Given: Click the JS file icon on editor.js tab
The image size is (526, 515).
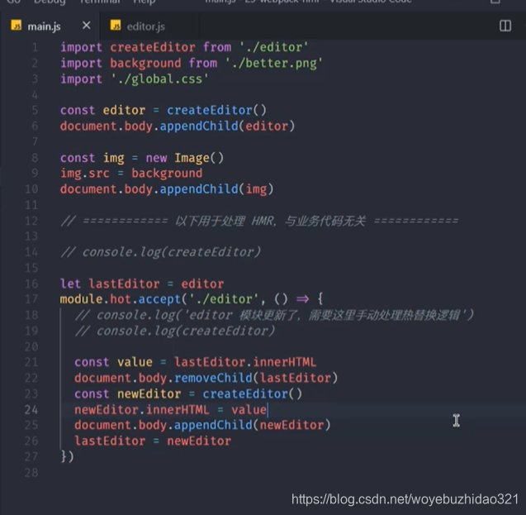Looking at the screenshot, I should click(x=116, y=25).
